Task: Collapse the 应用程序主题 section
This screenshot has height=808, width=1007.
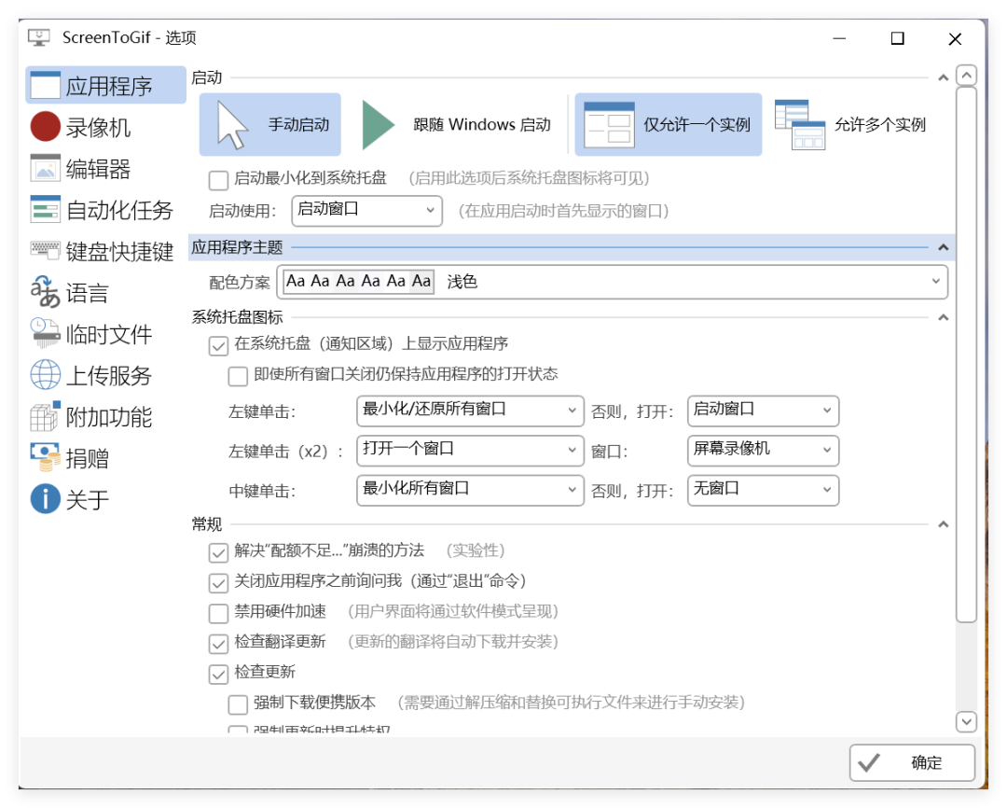Action: (x=943, y=247)
